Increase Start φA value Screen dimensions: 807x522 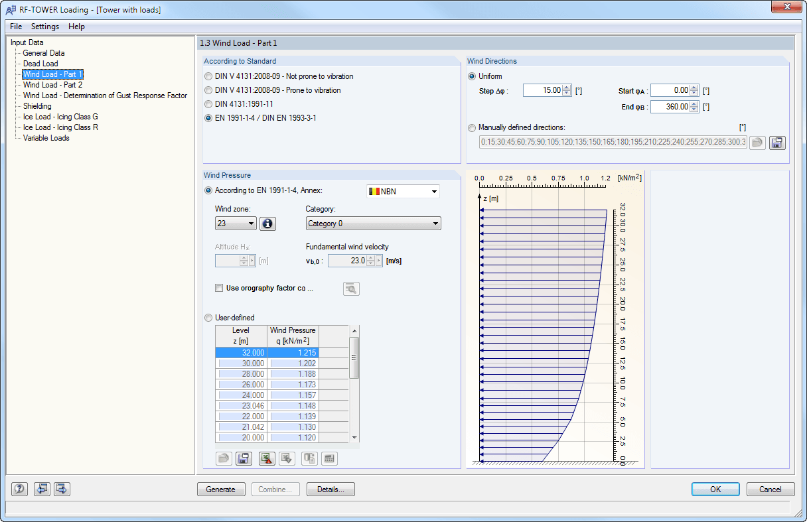694,88
